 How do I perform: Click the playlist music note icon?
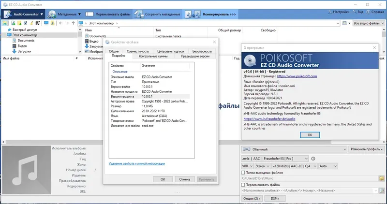click(x=38, y=23)
